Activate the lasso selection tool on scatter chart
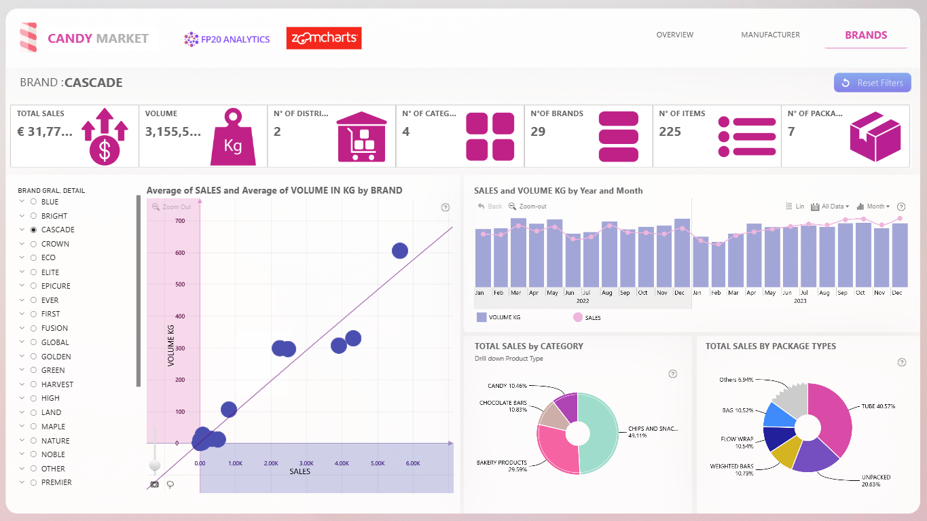927x521 pixels. pos(170,484)
